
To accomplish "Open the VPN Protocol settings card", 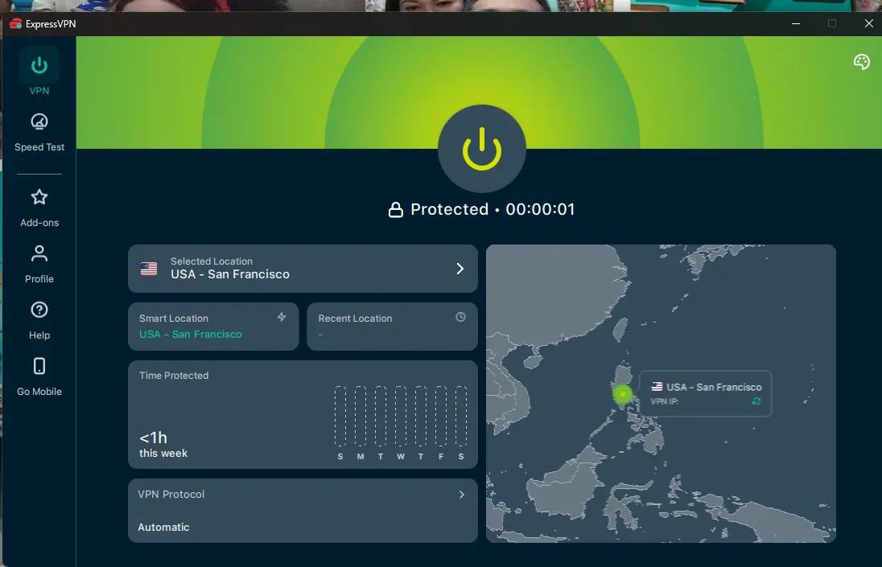I will pos(303,510).
